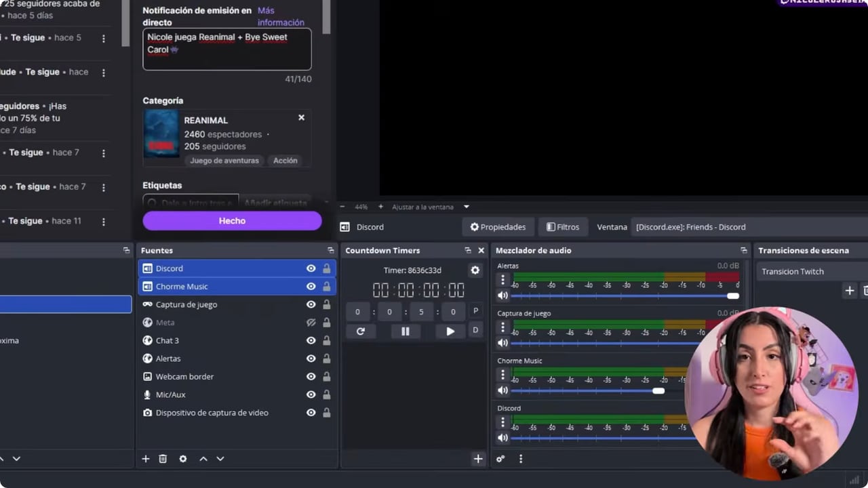This screenshot has height=488, width=868.
Task: Open preview zoom scaling dropdown arrow
Action: 466,207
